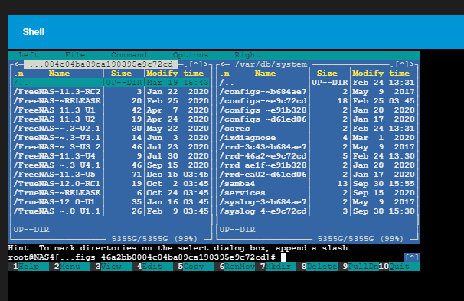Select the /TrueNAS-12.0-RC1 directory
464x301 pixels.
point(111,184)
